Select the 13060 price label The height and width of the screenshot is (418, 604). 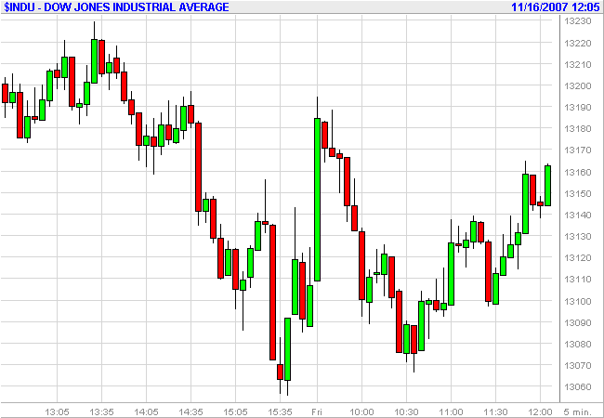[x=577, y=386]
